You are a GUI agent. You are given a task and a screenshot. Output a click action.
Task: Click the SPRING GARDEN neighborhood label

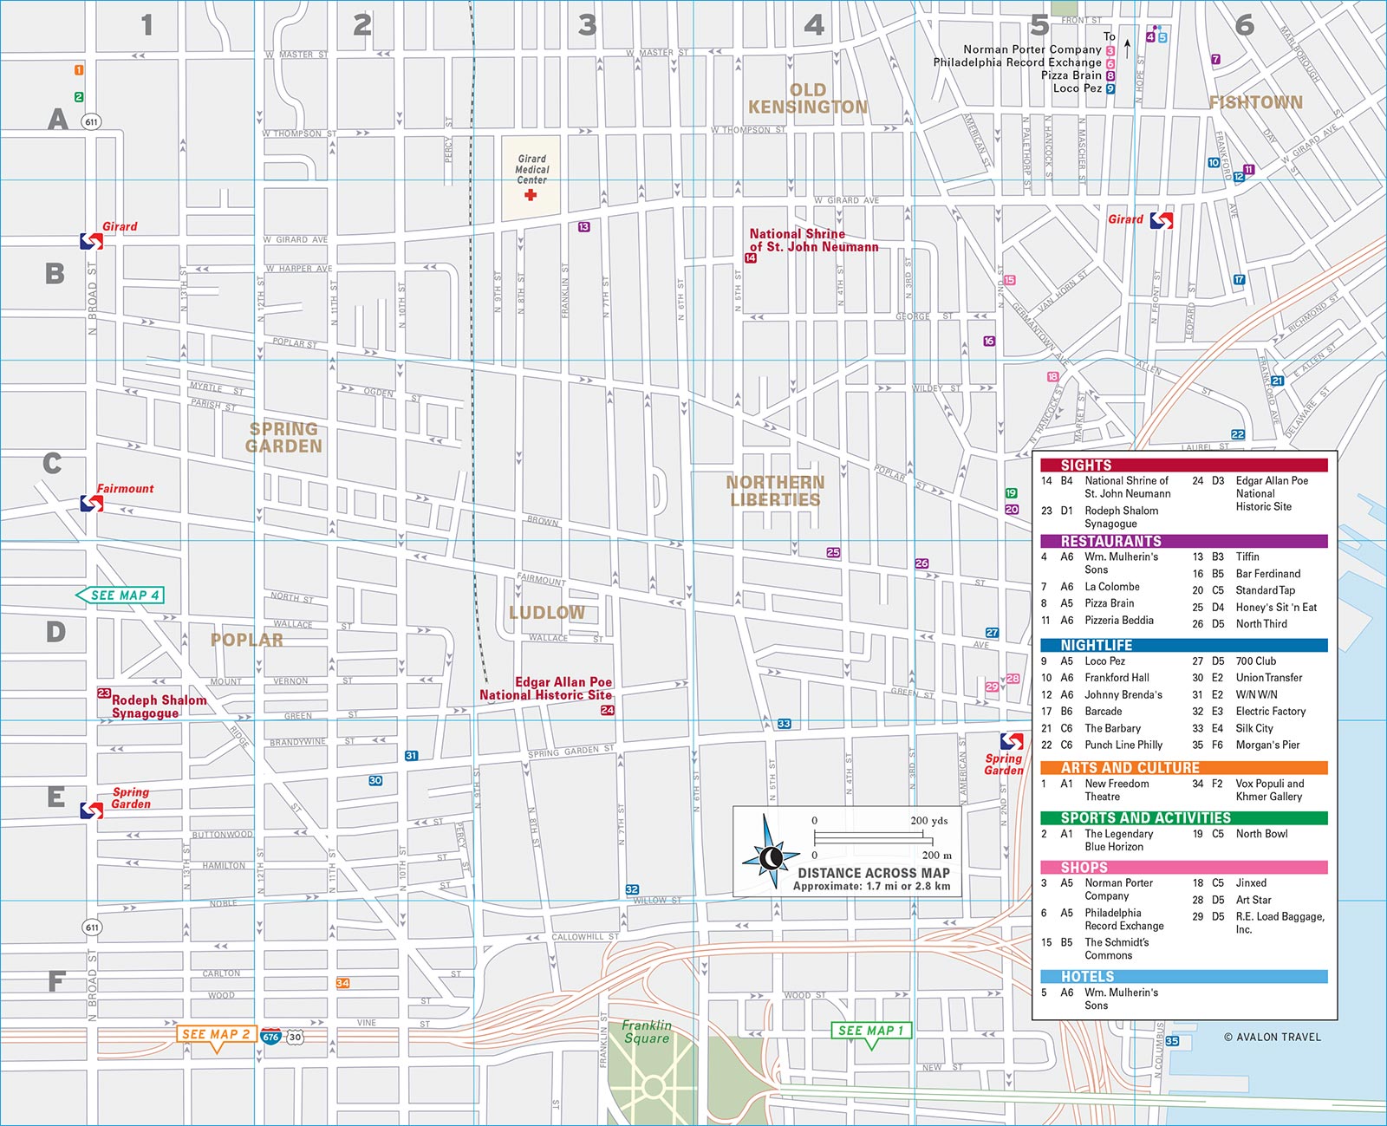(x=283, y=438)
